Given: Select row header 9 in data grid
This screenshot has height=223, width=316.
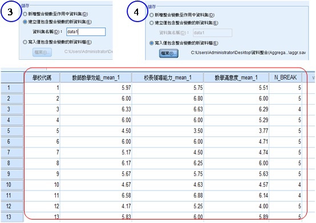Looking at the screenshot, I should click(x=12, y=174).
